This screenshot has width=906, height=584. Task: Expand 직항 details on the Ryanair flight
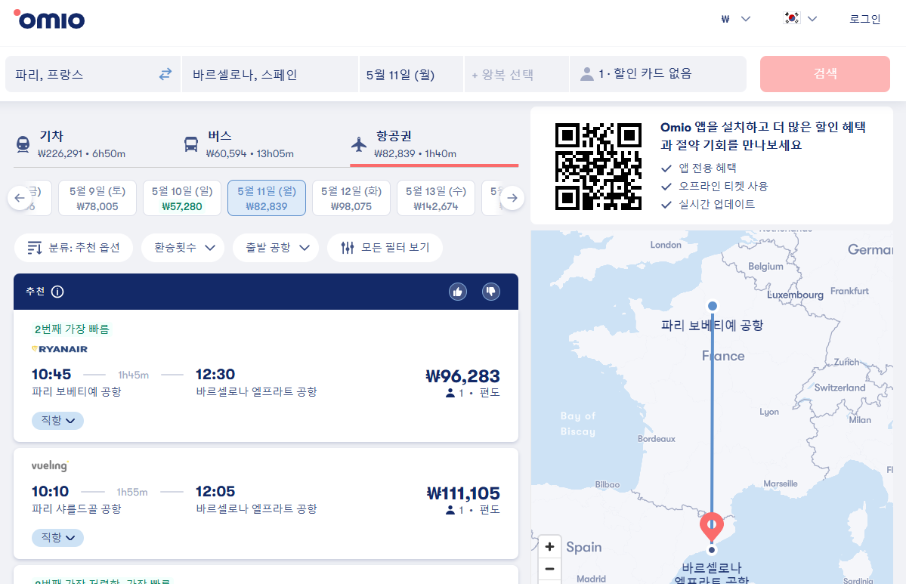tap(57, 421)
